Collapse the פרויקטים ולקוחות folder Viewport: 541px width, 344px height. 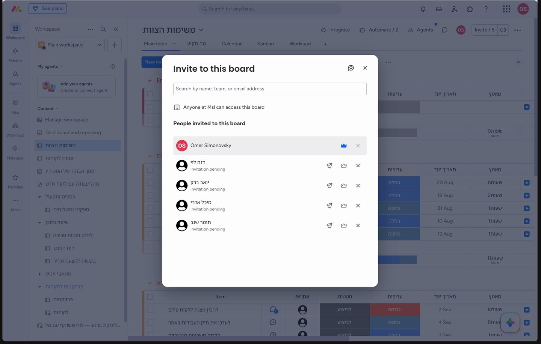coord(40,287)
